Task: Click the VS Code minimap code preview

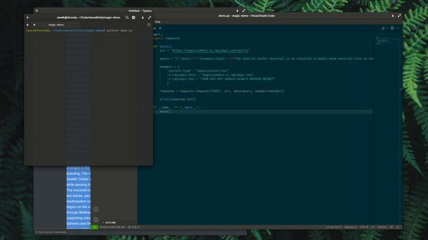Action: tap(387, 41)
